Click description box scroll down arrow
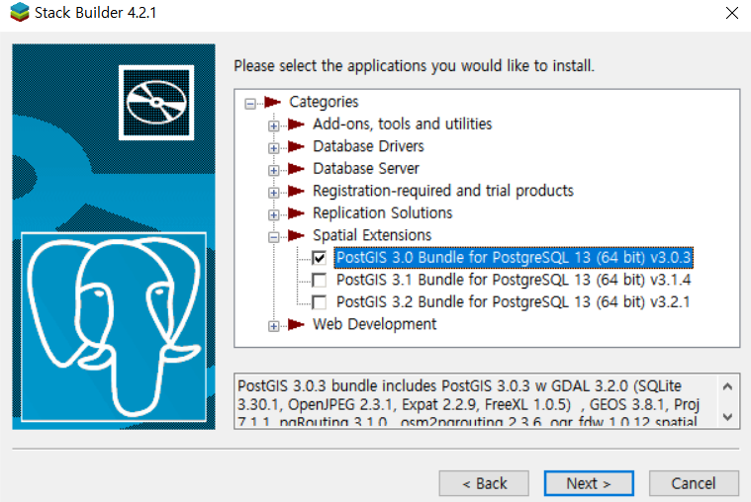This screenshot has width=751, height=502. [727, 417]
